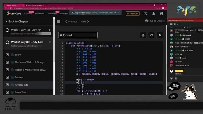
Task: Close the September LeetCoding Challenge banner
Action: pyautogui.click(x=119, y=13)
